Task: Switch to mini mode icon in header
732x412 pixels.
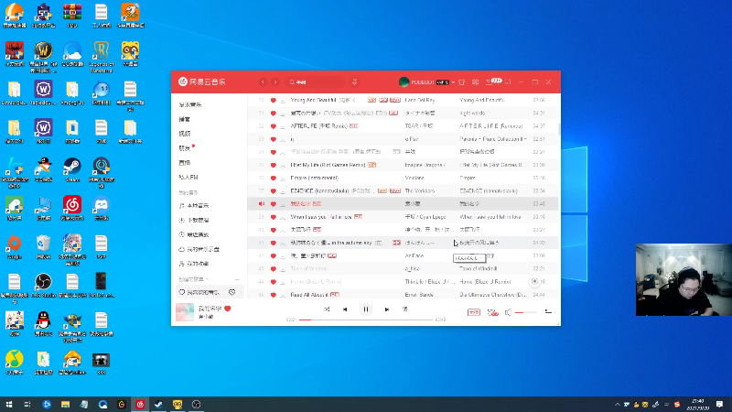Action: coord(508,81)
